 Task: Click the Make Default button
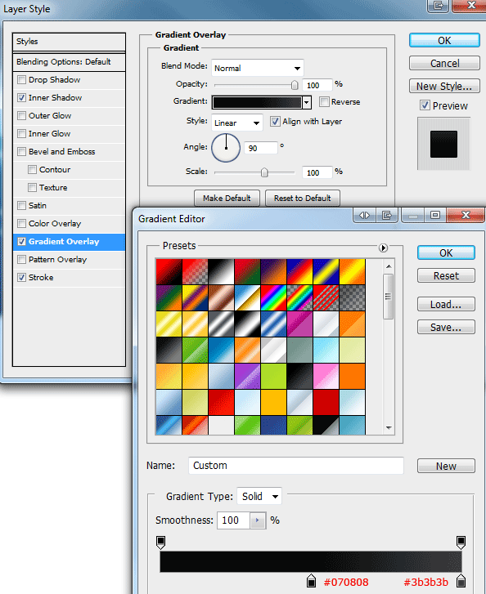pyautogui.click(x=227, y=198)
